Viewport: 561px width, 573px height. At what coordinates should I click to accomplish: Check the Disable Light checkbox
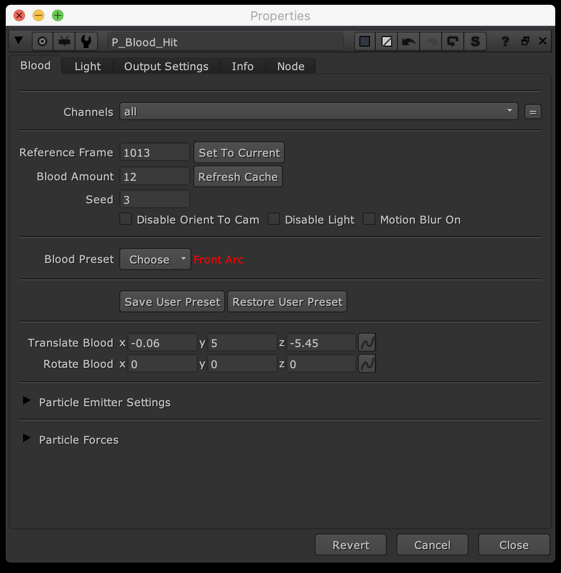click(x=274, y=220)
